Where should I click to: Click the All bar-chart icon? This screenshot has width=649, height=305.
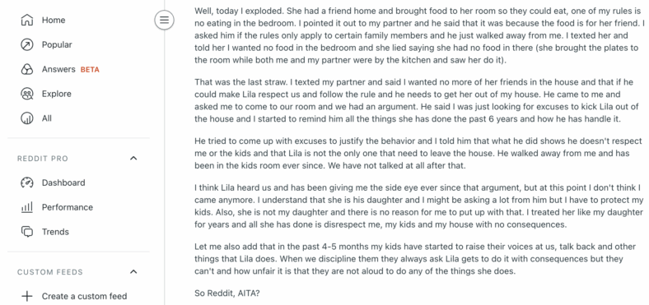(x=27, y=118)
